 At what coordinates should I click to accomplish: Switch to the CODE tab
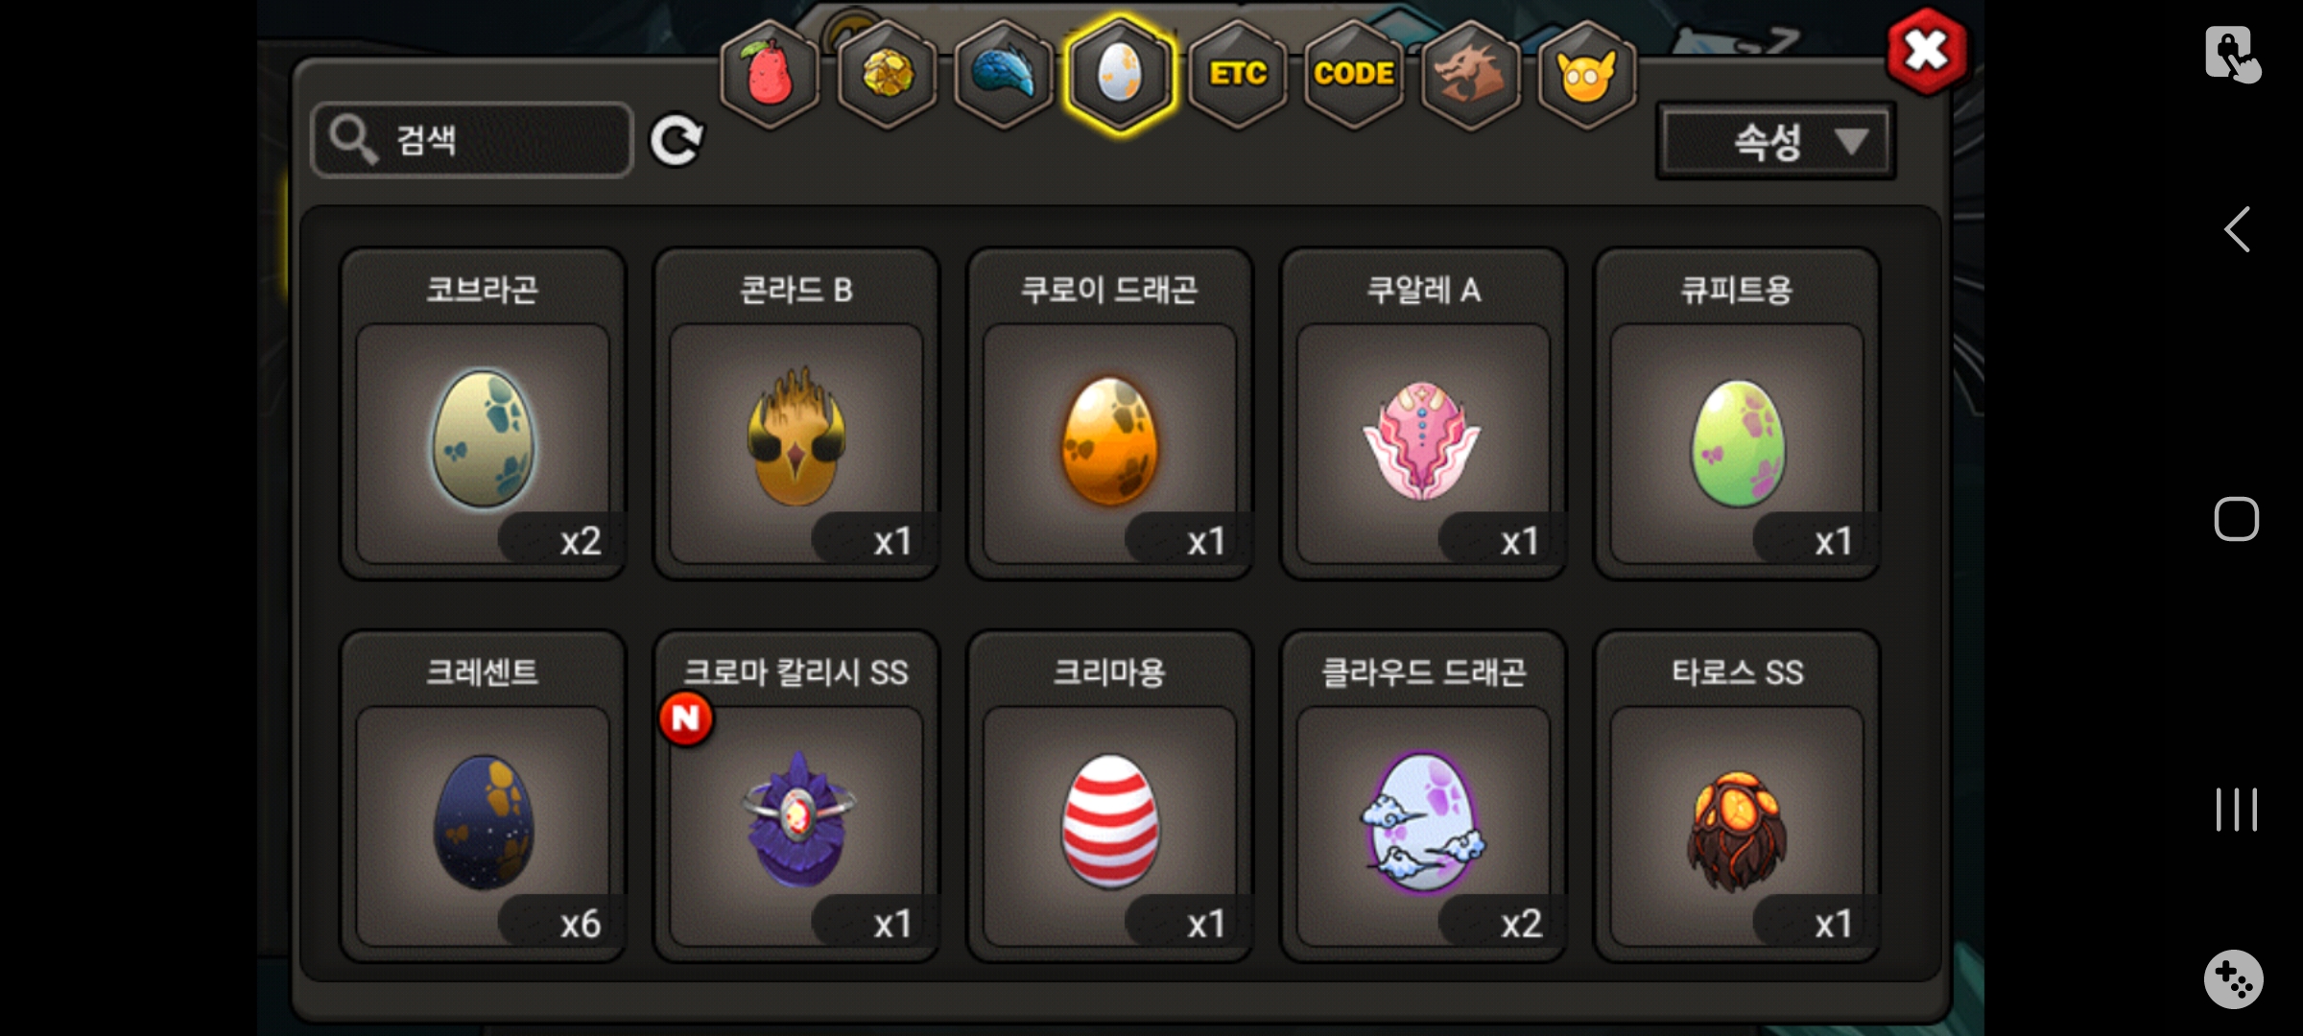tap(1354, 74)
